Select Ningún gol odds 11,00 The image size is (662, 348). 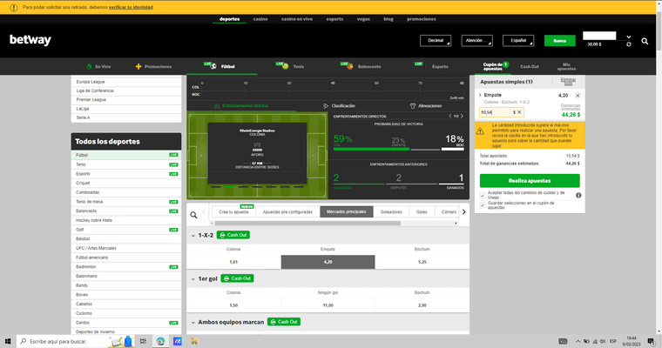pos(328,305)
